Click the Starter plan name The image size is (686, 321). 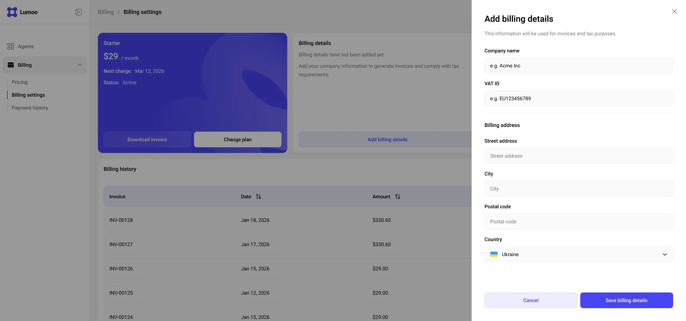[x=112, y=43]
